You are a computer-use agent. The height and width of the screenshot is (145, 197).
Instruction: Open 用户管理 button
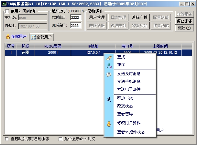point(97,17)
